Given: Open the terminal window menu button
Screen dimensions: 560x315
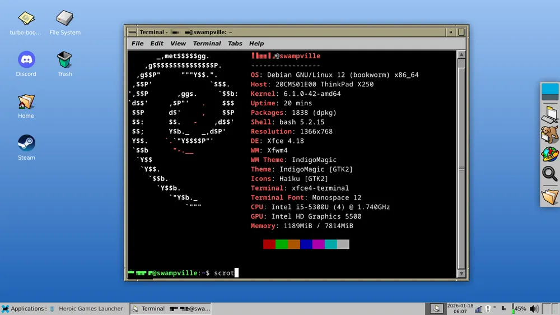Looking at the screenshot, I should tap(132, 32).
